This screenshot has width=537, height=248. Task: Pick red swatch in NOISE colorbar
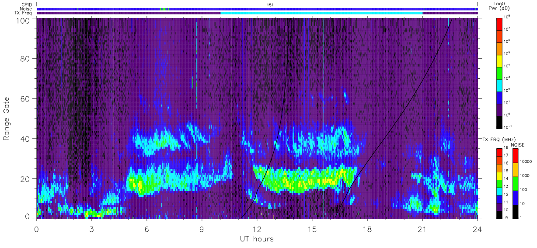pos(515,156)
